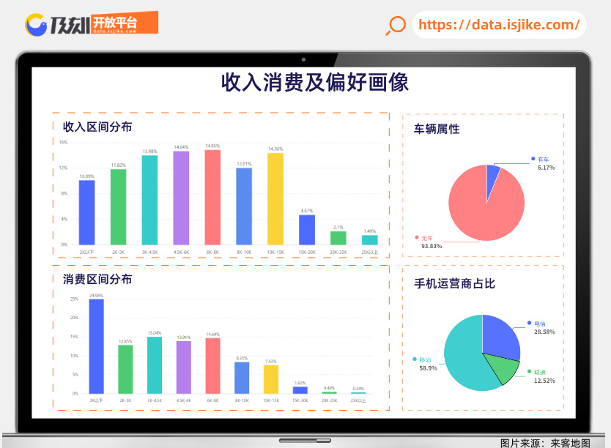
Task: Click the 13.91% purple bar in spending chart
Action: click(x=184, y=367)
